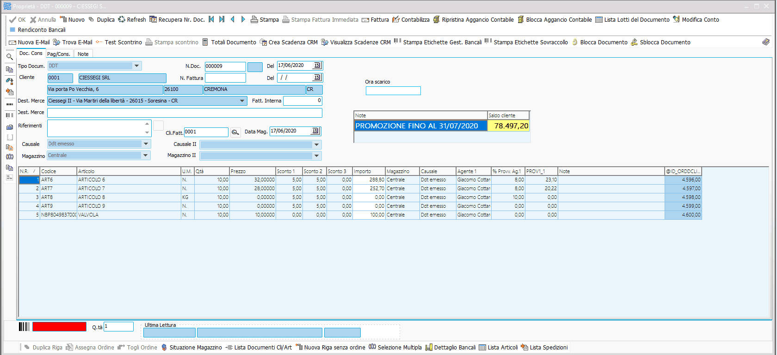Open the Causale Ddt emesso dropdown
The width and height of the screenshot is (777, 355).
[146, 144]
